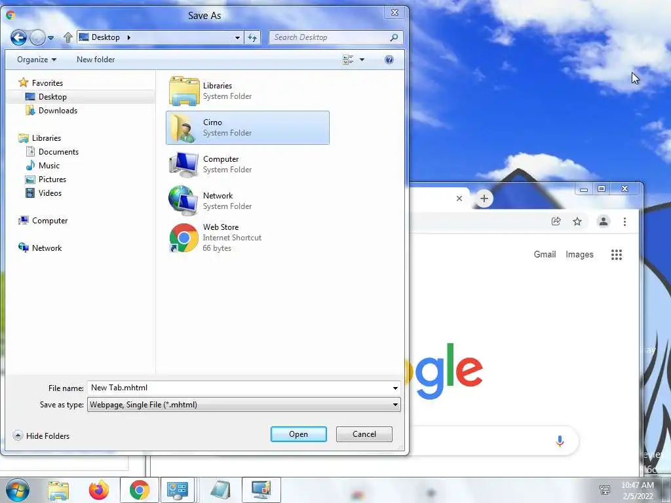Click the search magnifier icon

click(394, 37)
